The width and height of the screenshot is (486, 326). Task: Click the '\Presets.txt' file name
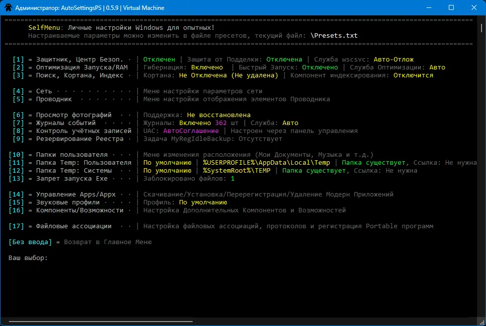point(334,36)
